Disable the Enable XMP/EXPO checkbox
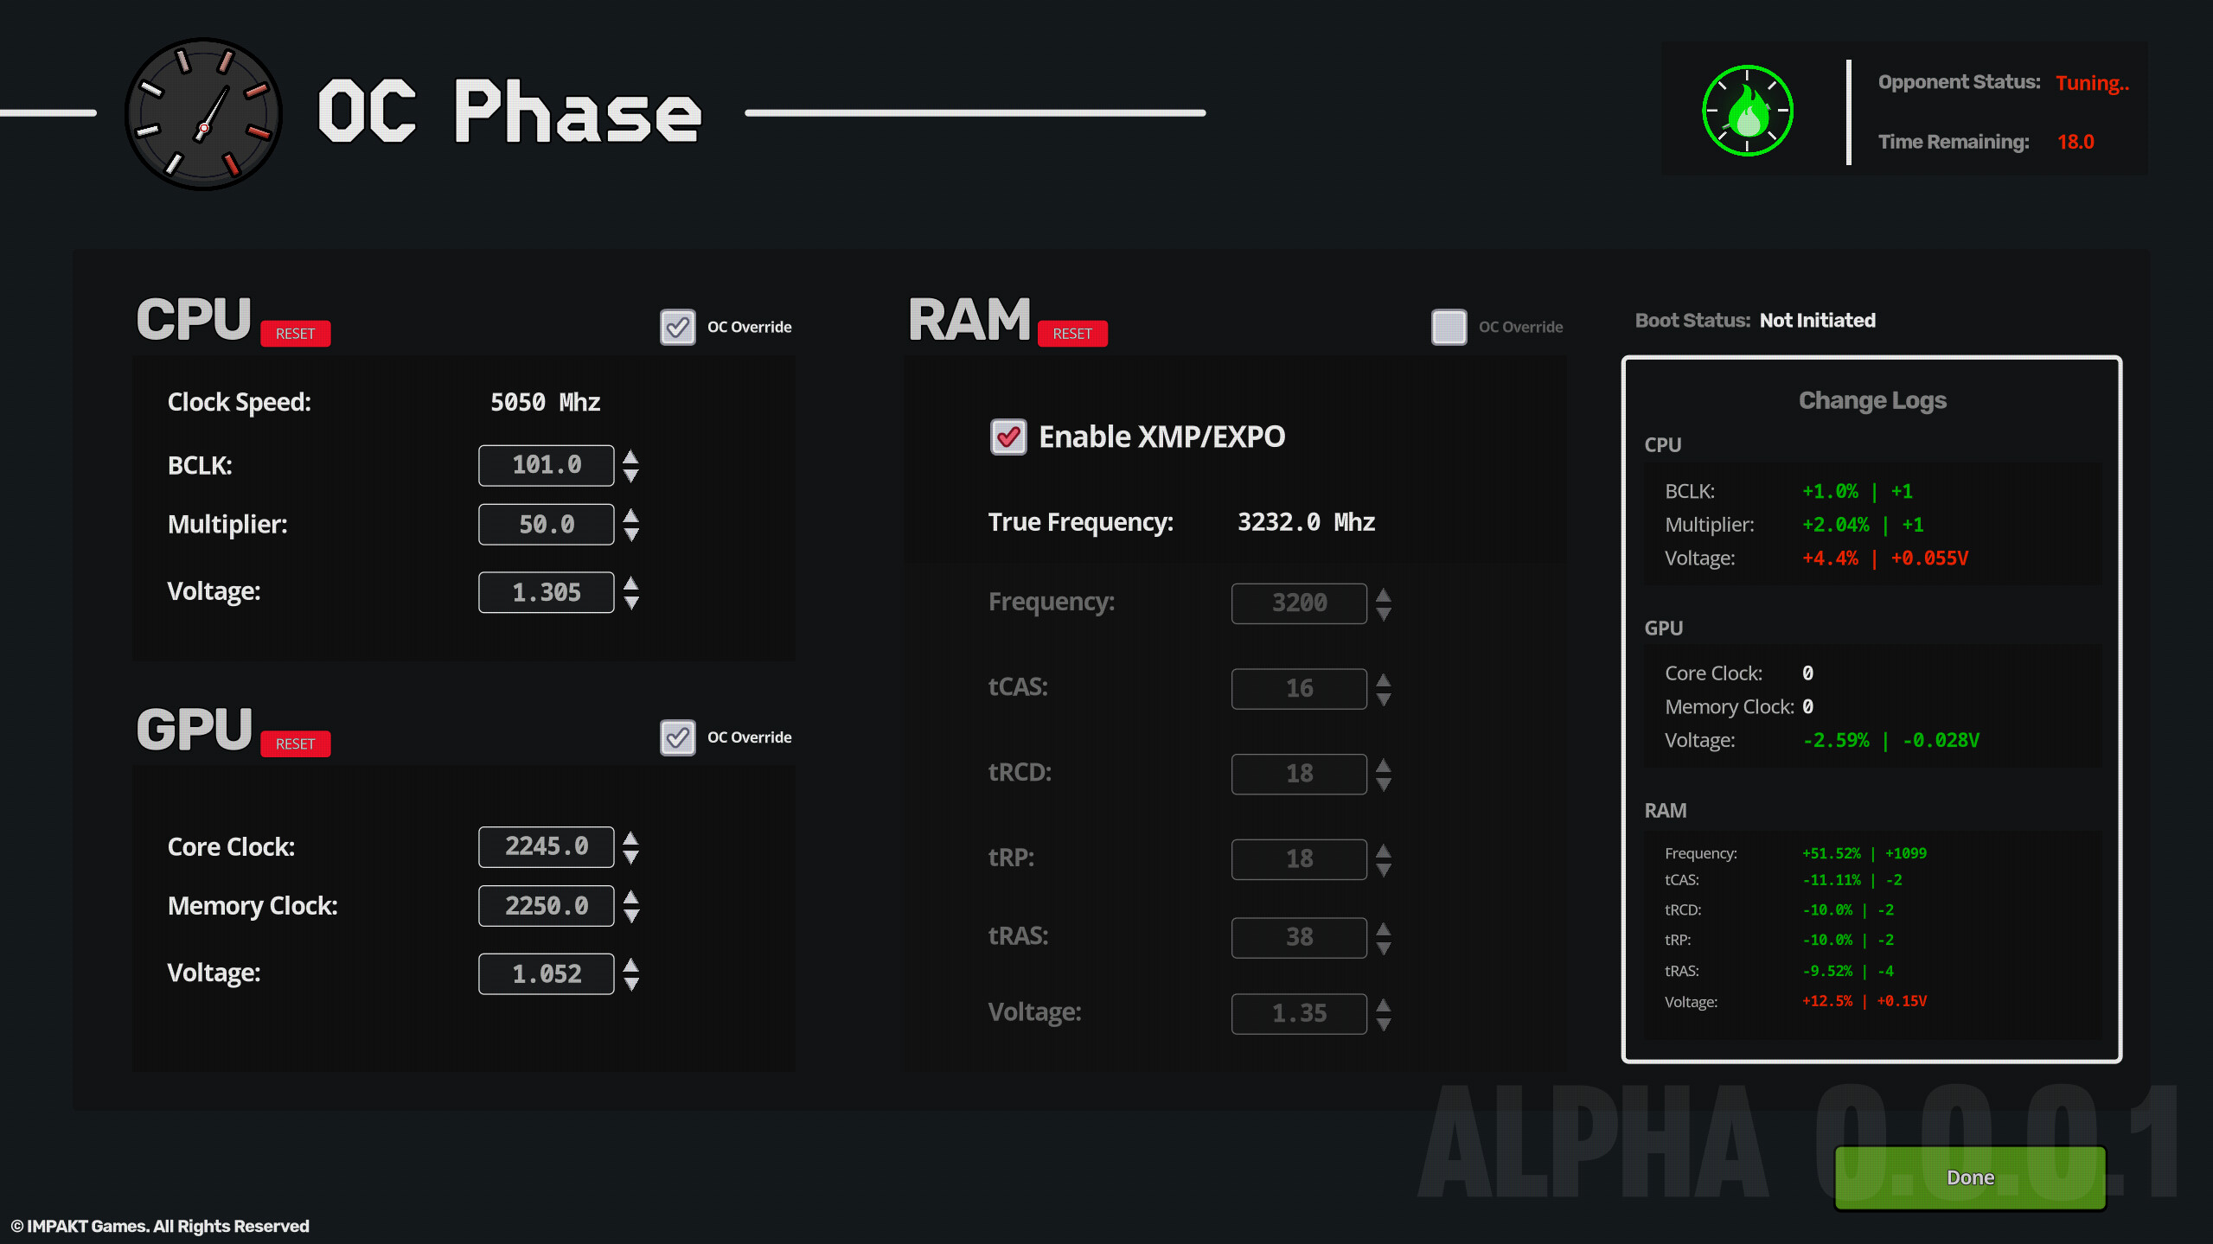 tap(1008, 437)
